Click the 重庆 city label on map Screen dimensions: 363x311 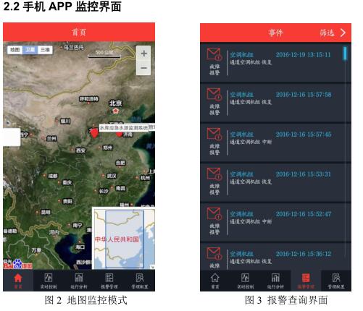pyautogui.click(x=67, y=182)
